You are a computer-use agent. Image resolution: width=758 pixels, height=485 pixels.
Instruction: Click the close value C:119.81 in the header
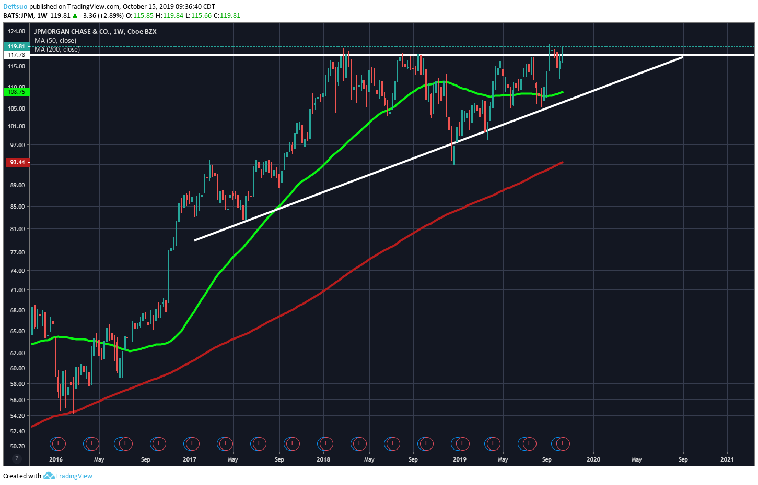(227, 16)
